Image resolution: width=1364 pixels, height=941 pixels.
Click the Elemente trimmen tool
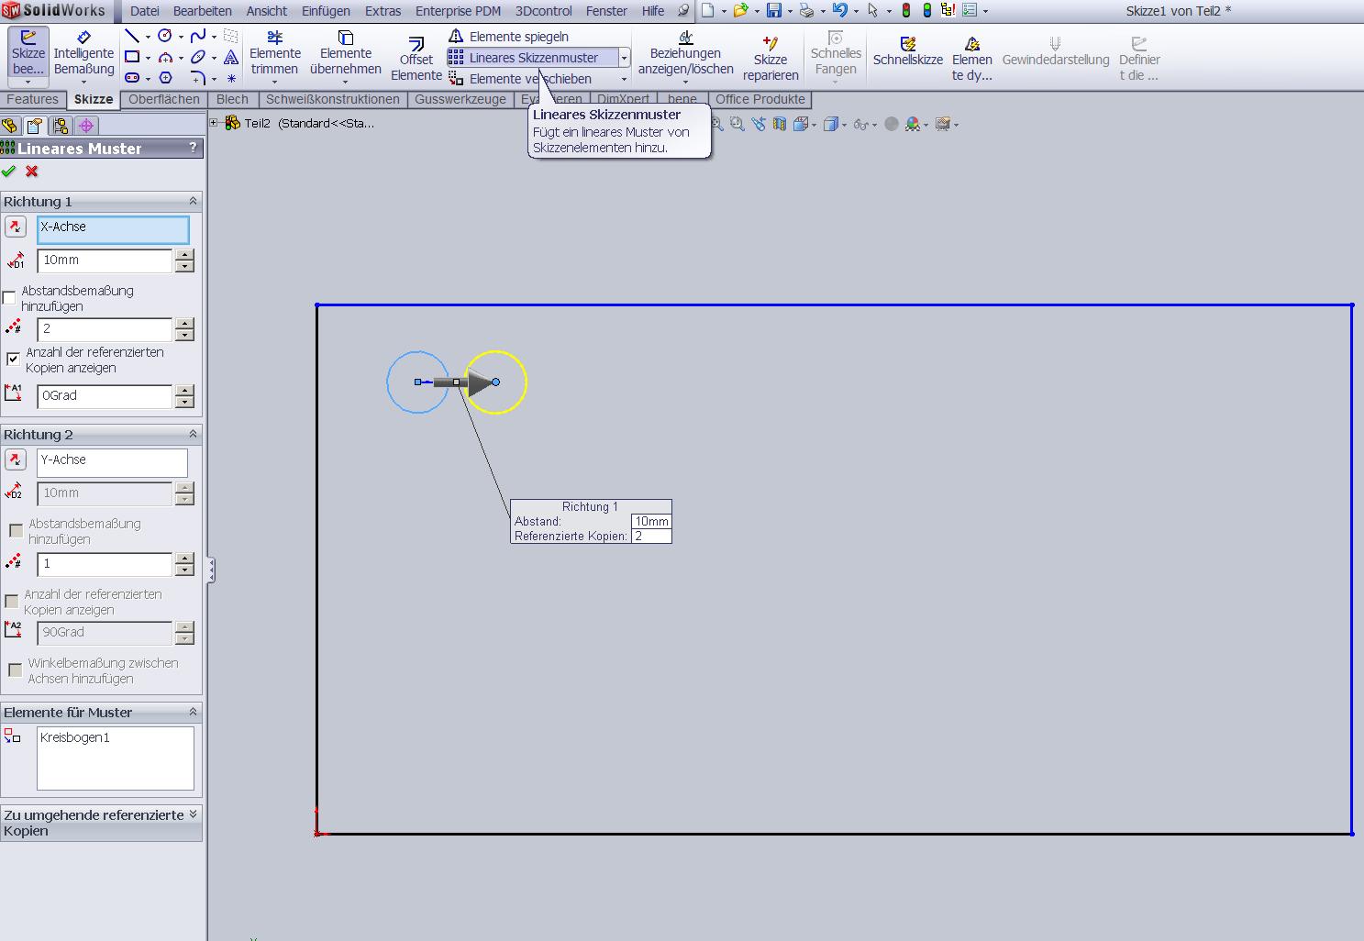click(x=274, y=53)
